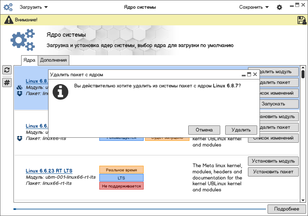
Task: Click the module cubes icon of Linux 6.8 row
Action: coord(20,87)
